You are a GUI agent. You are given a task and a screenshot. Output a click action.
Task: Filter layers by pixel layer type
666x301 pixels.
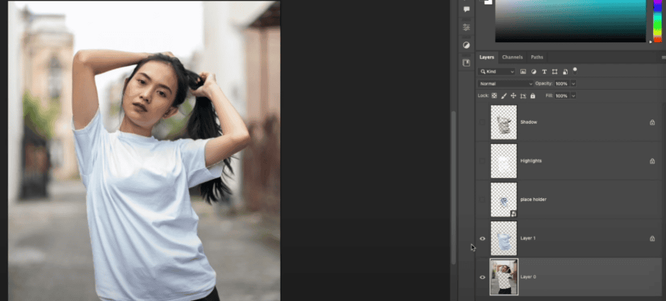pos(523,71)
